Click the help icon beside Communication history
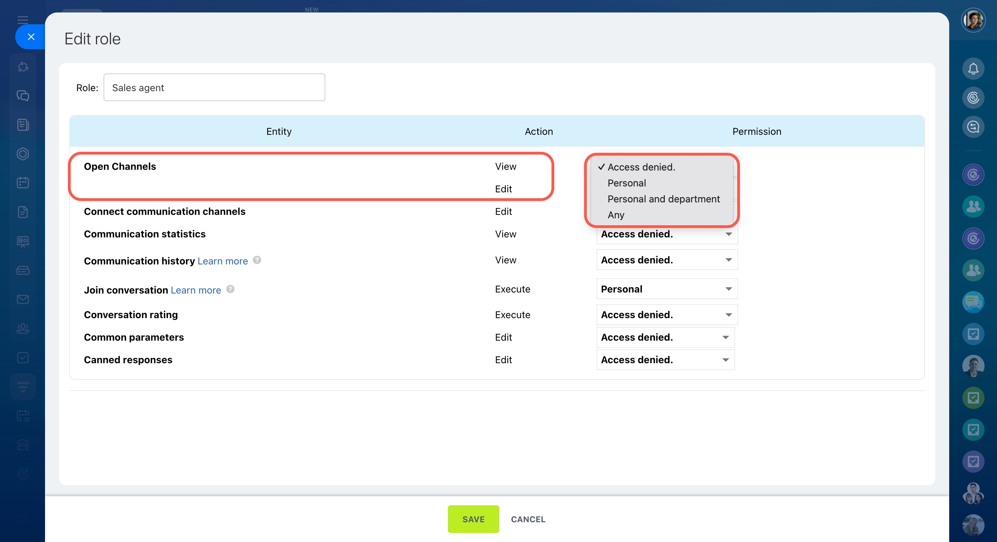Screen dimensions: 997x542 click(x=257, y=260)
